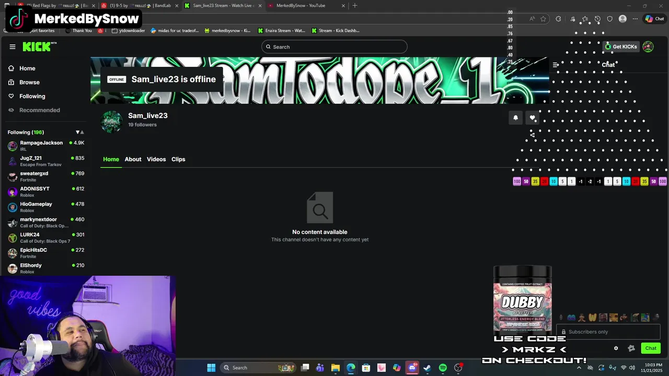Open Stream - Kick Dashboard bookmark
The width and height of the screenshot is (669, 376).
(x=336, y=31)
